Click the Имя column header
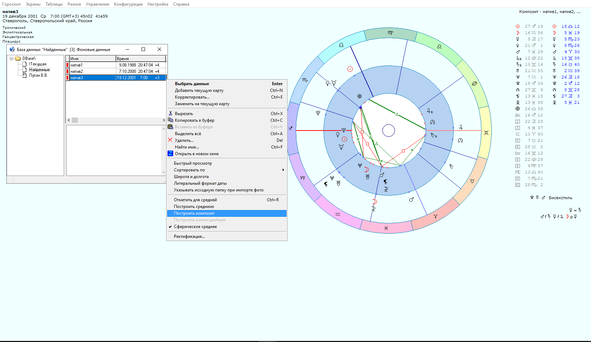Viewport: 591px width, 342px height. pos(92,58)
